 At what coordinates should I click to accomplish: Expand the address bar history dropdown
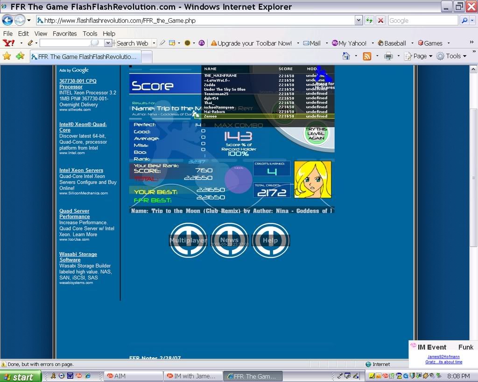[358, 21]
